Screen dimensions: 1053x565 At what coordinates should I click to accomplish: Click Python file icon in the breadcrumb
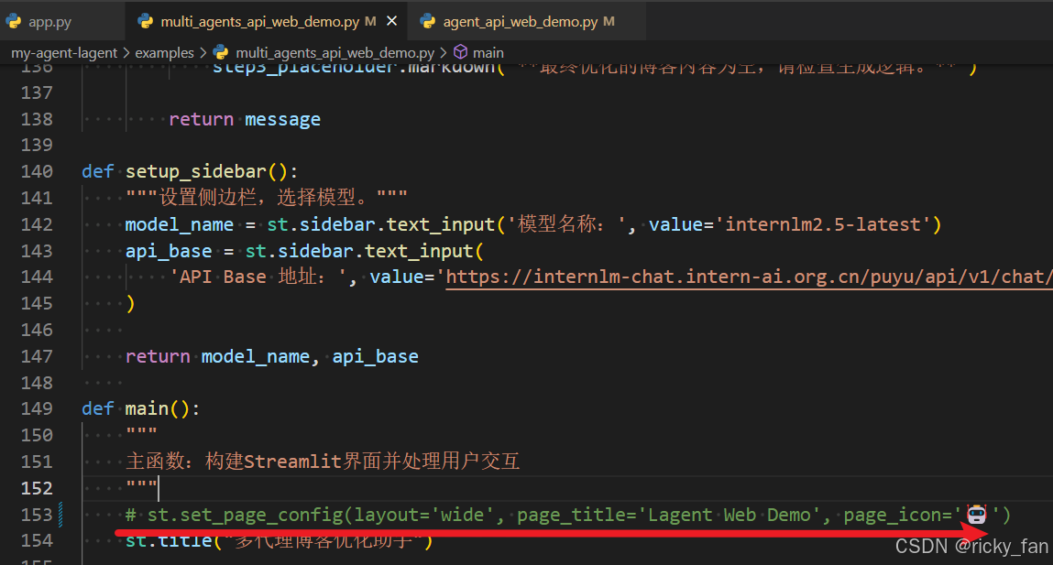pos(221,52)
